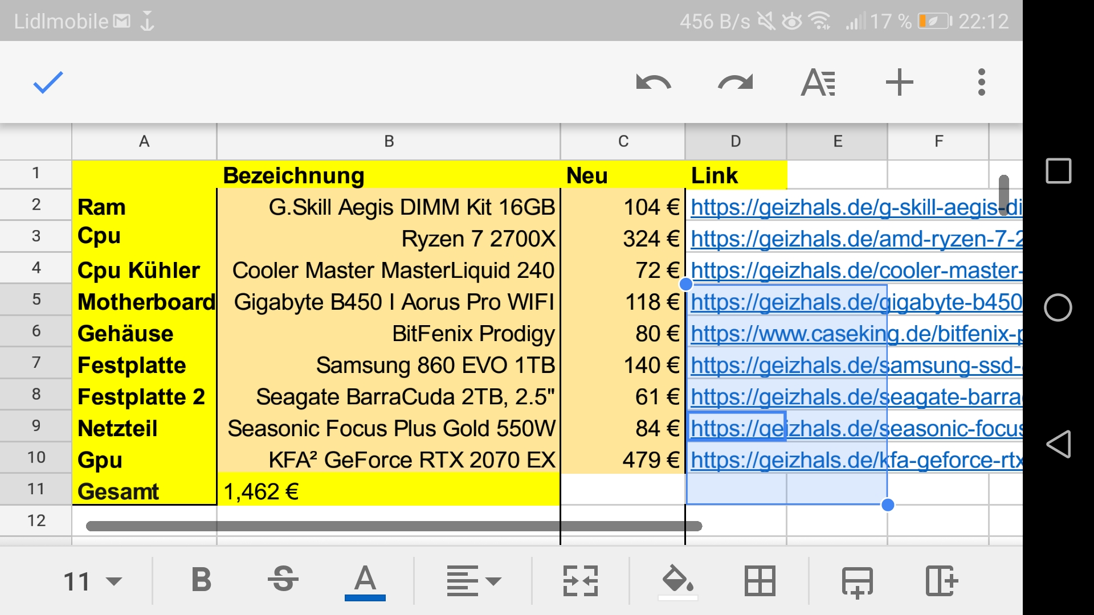This screenshot has width=1094, height=615.
Task: Click the horizontal scrollbar
Action: pyautogui.click(x=393, y=526)
